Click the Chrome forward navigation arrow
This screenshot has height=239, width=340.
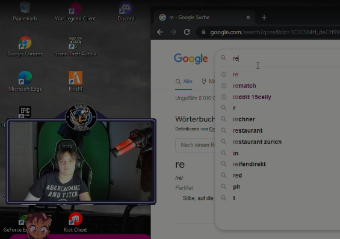(173, 32)
